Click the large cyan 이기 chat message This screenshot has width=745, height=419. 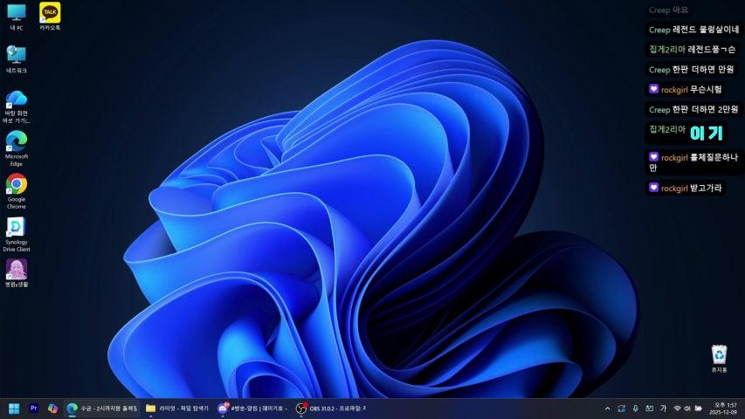[686, 133]
